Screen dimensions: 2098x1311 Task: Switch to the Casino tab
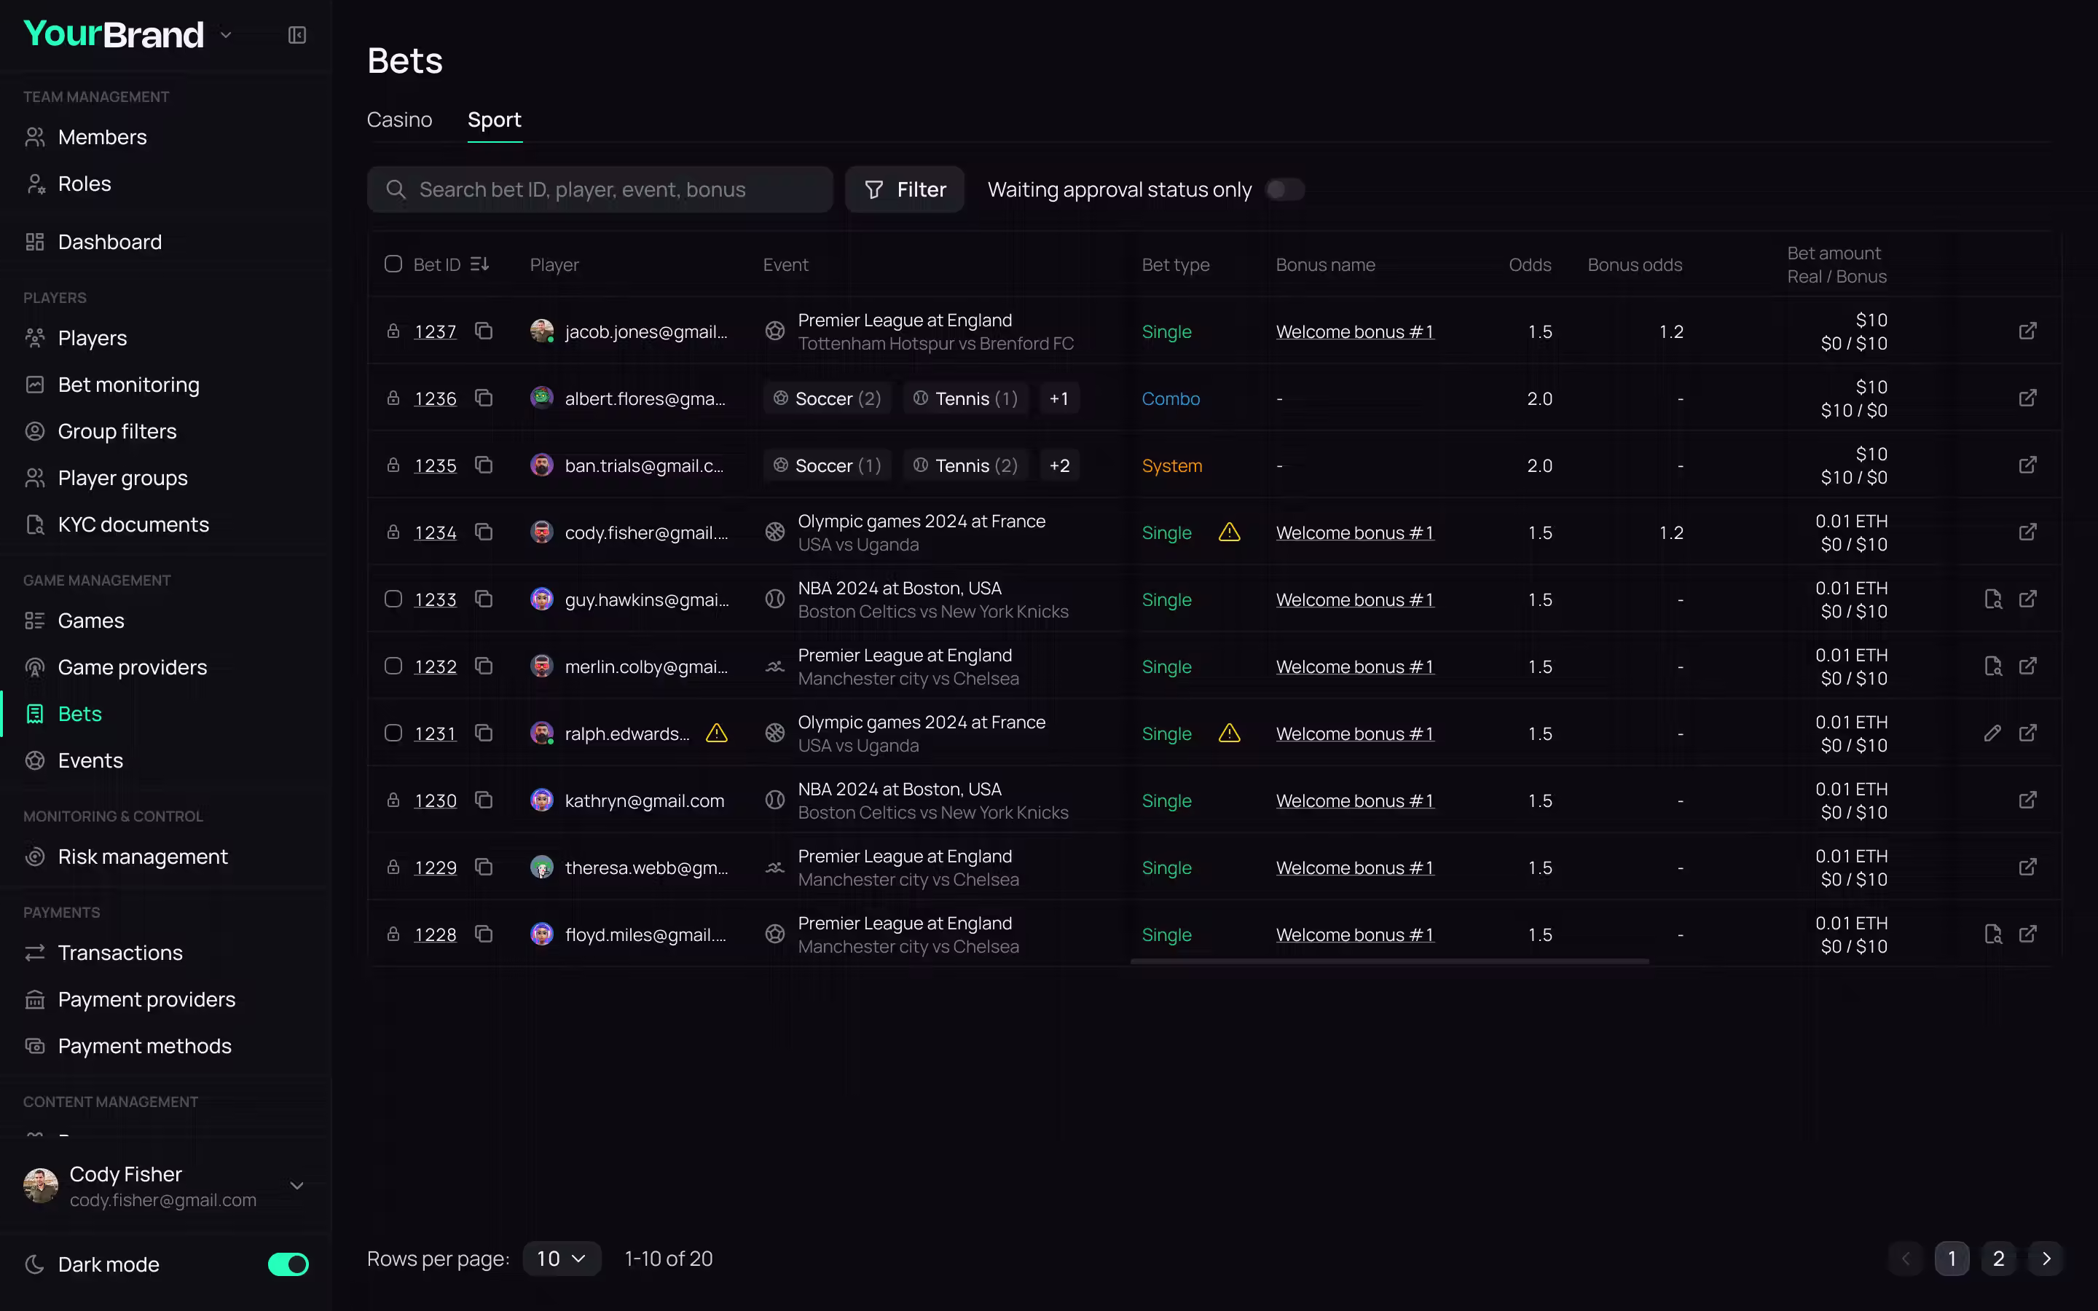pos(398,119)
